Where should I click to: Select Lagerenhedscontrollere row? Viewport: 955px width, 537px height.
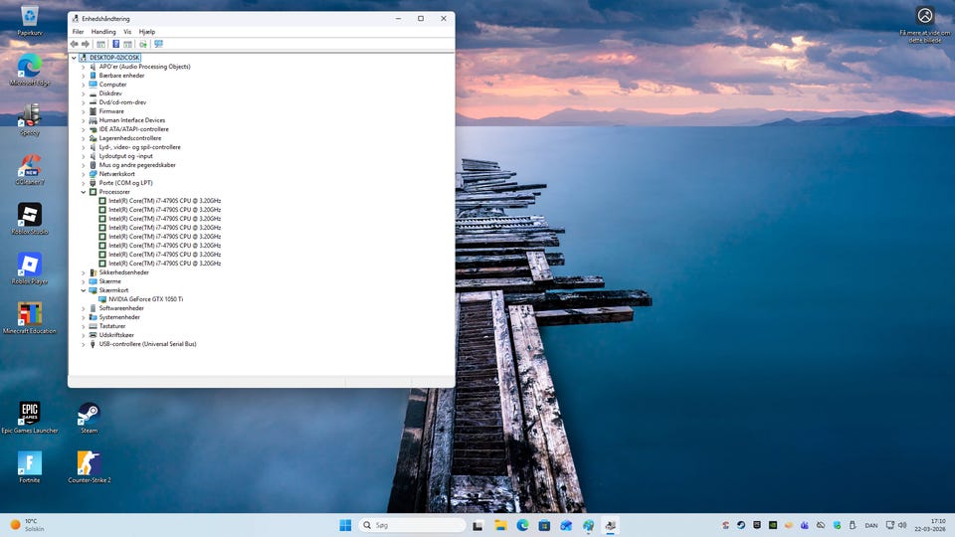(x=129, y=138)
